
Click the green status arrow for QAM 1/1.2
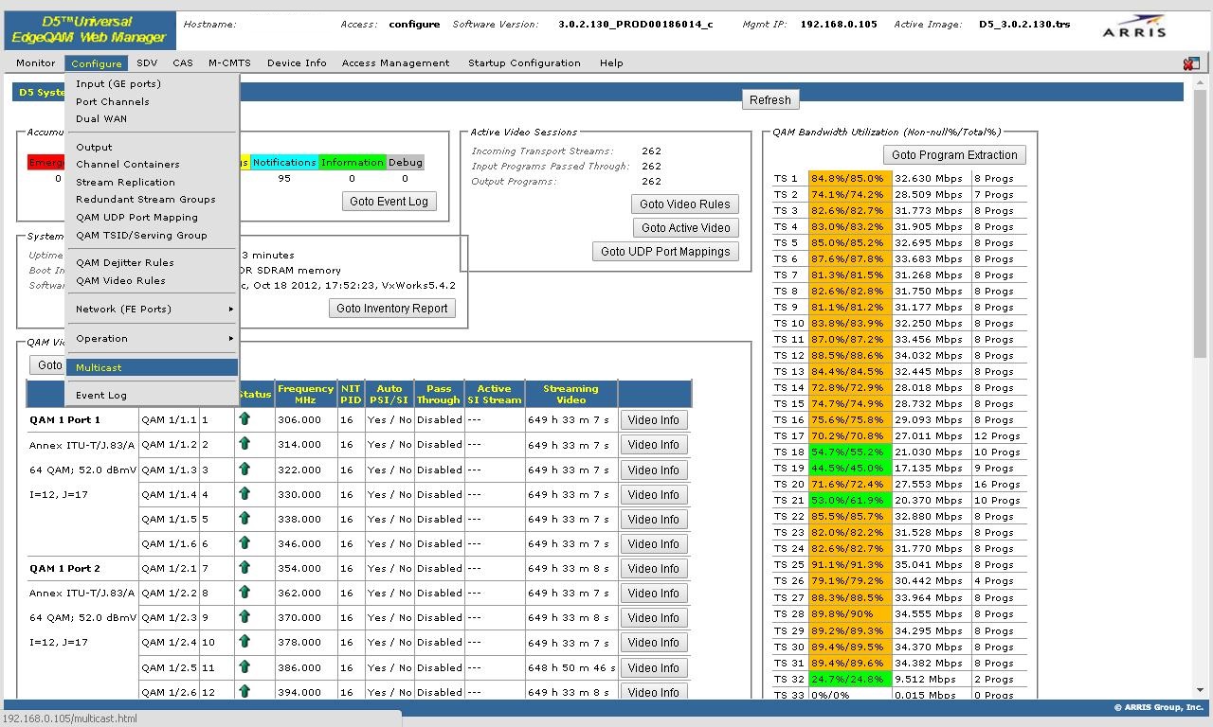pyautogui.click(x=244, y=443)
